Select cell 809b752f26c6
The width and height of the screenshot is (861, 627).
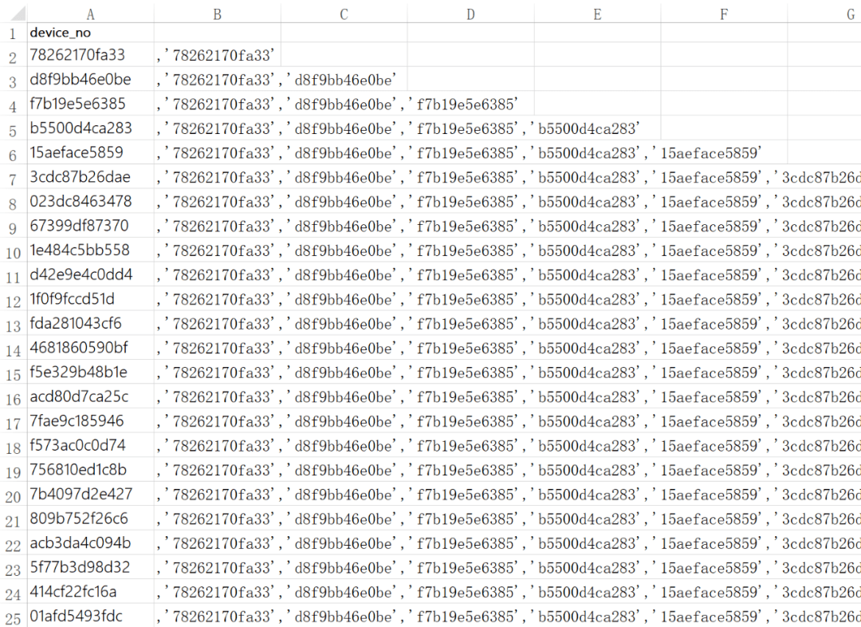91,518
